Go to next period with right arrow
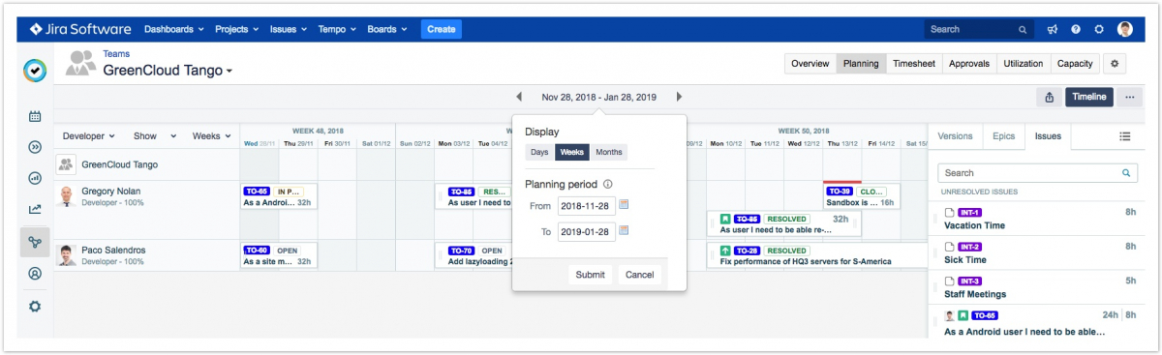The height and width of the screenshot is (355, 1162). click(x=679, y=97)
